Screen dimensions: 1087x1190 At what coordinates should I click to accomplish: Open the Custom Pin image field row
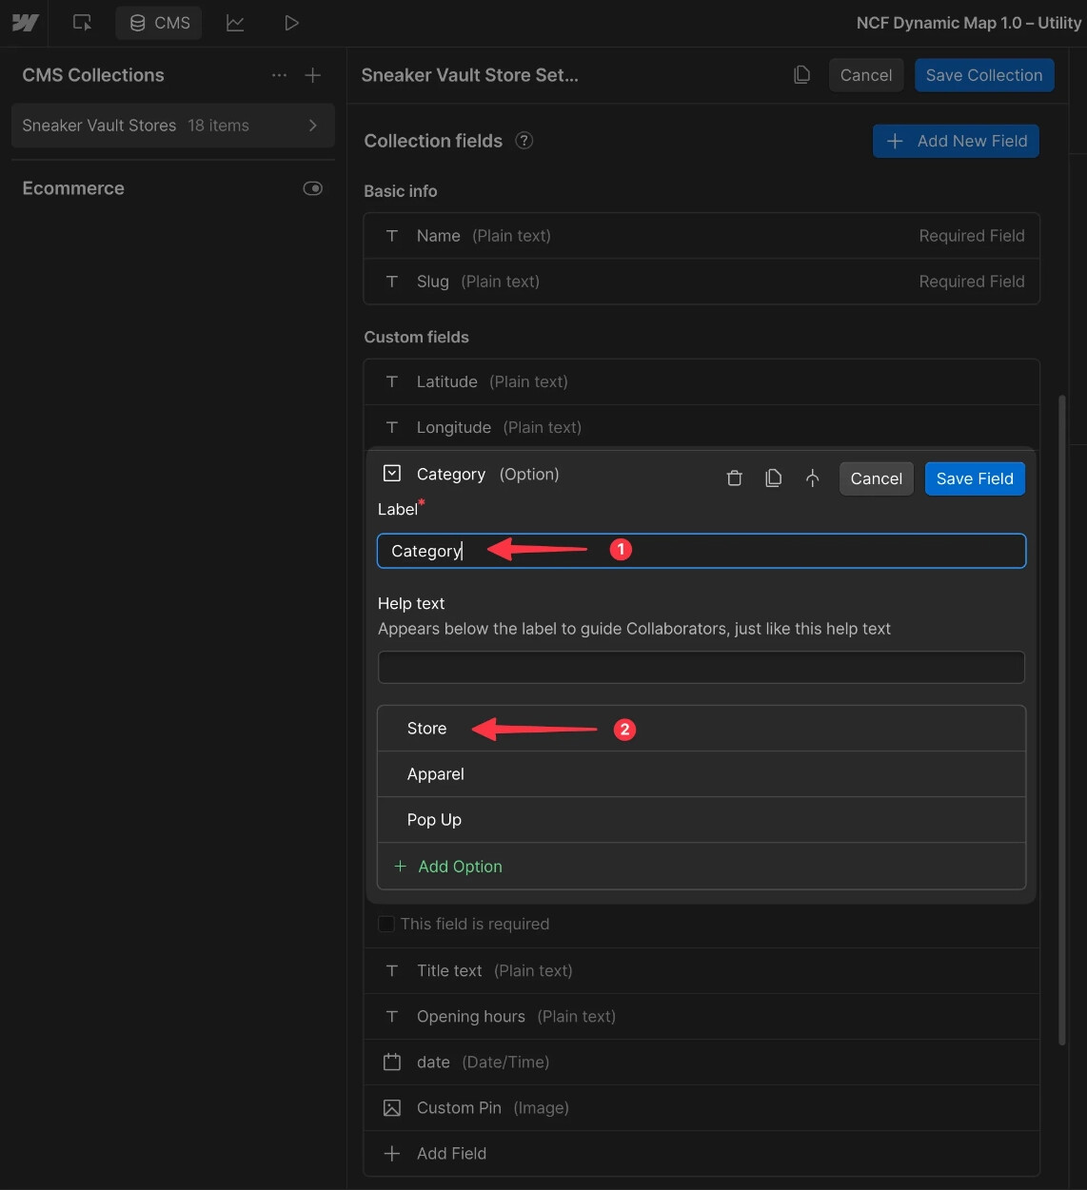click(702, 1108)
